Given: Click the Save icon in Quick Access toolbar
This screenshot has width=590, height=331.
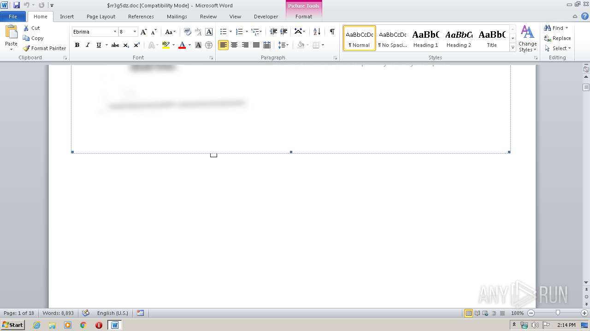Looking at the screenshot, I should (17, 5).
